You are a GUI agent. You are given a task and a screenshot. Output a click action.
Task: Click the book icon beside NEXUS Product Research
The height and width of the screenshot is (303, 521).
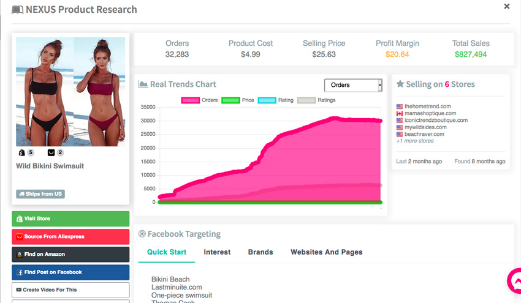coord(17,10)
